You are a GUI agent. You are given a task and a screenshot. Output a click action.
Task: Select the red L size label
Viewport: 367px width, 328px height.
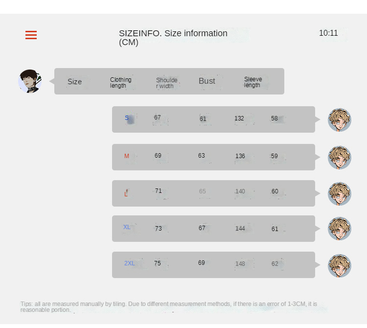tap(126, 193)
